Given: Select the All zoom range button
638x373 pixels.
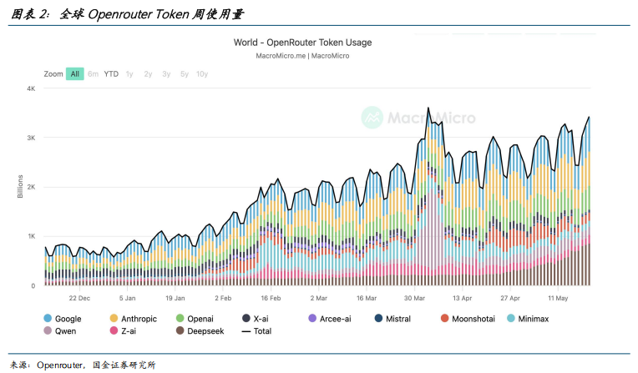Looking at the screenshot, I should [75, 73].
